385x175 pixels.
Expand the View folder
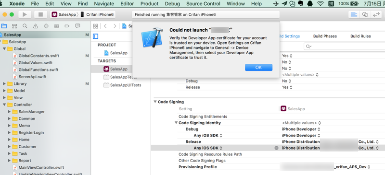(x=4, y=98)
